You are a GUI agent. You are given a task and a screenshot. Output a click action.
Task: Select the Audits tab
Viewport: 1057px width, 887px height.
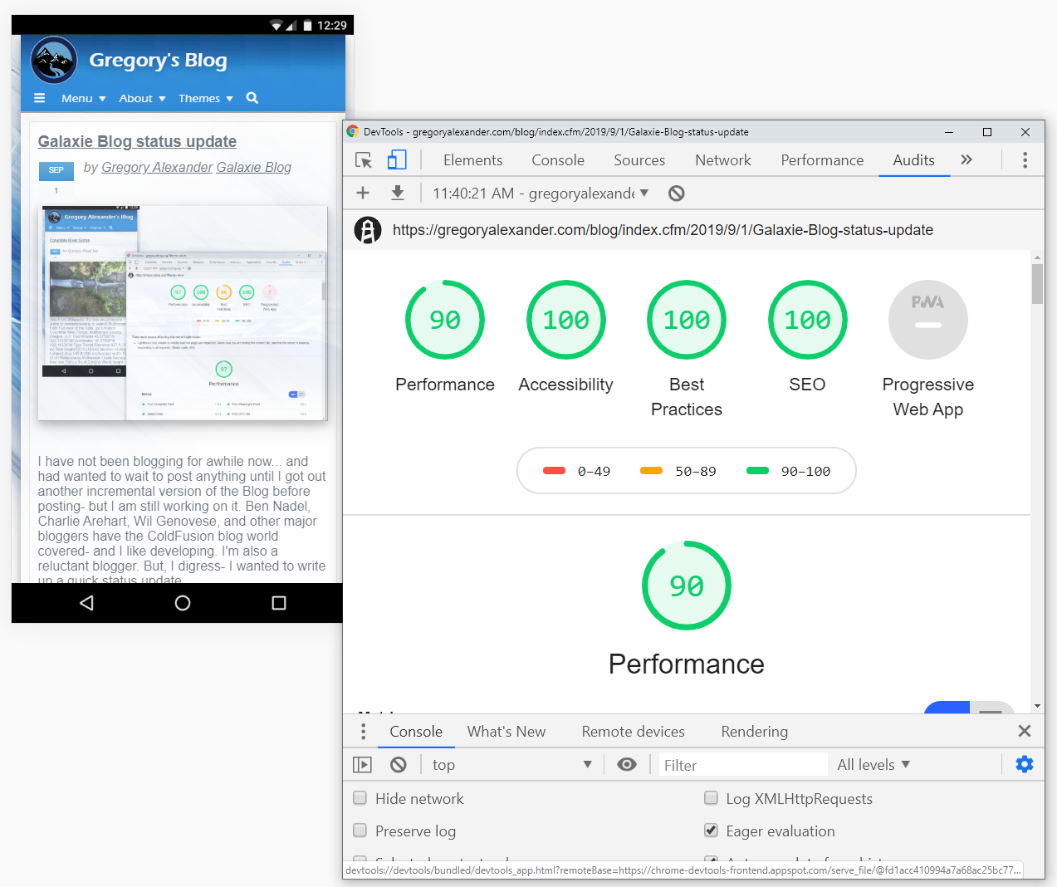913,160
